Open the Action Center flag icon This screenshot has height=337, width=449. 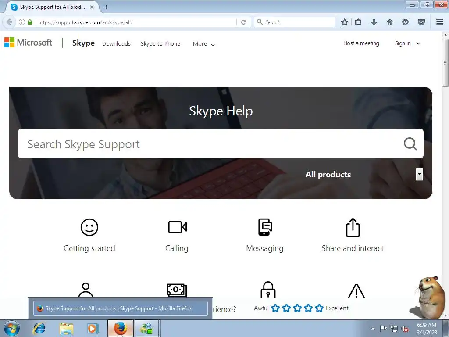point(383,329)
